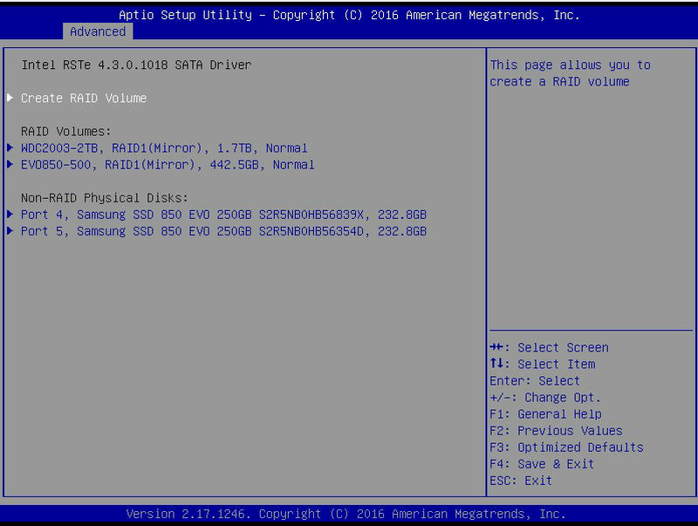Click the F3: Optimized Defaults hint
The width and height of the screenshot is (698, 526).
(566, 447)
